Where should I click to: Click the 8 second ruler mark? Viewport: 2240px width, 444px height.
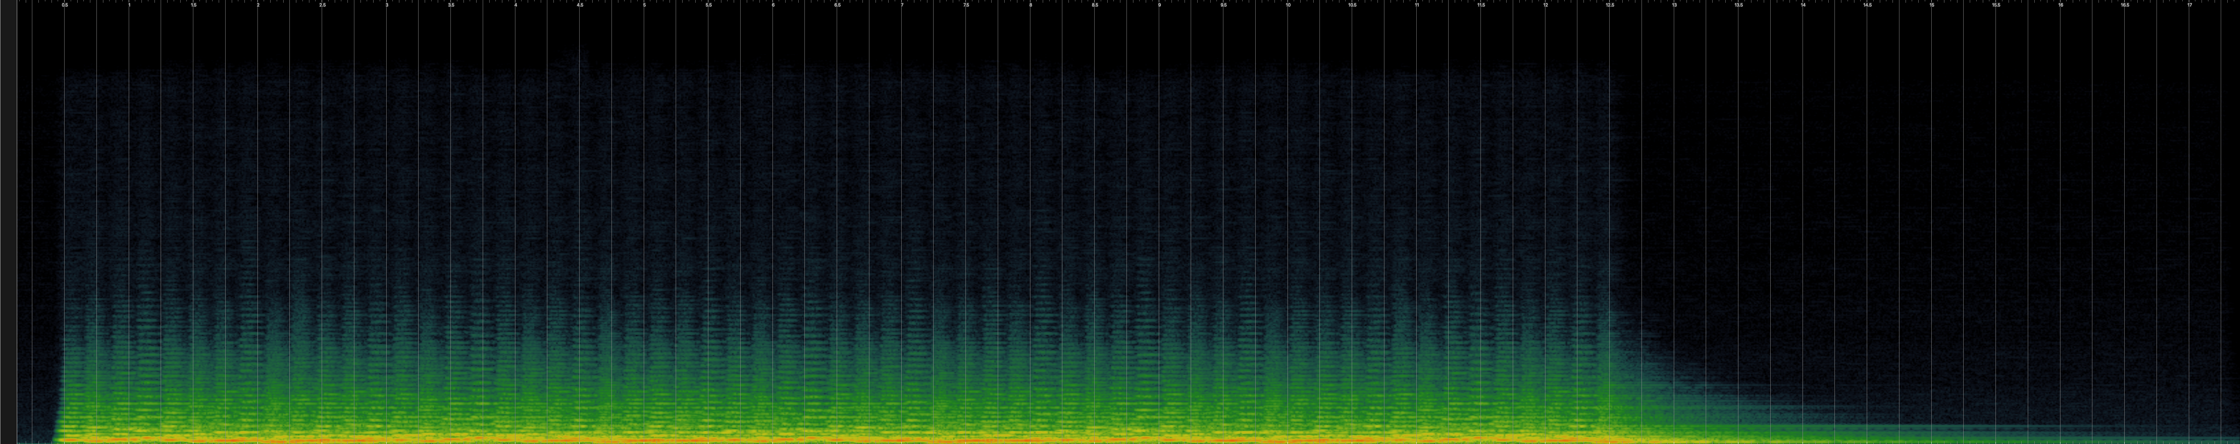point(1030,5)
